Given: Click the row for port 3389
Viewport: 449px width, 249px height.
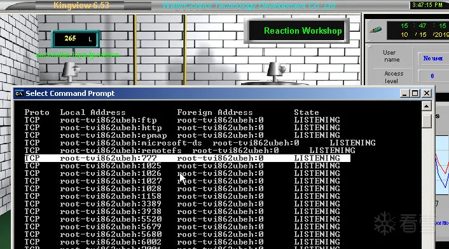Looking at the screenshot, I should pyautogui.click(x=182, y=204).
